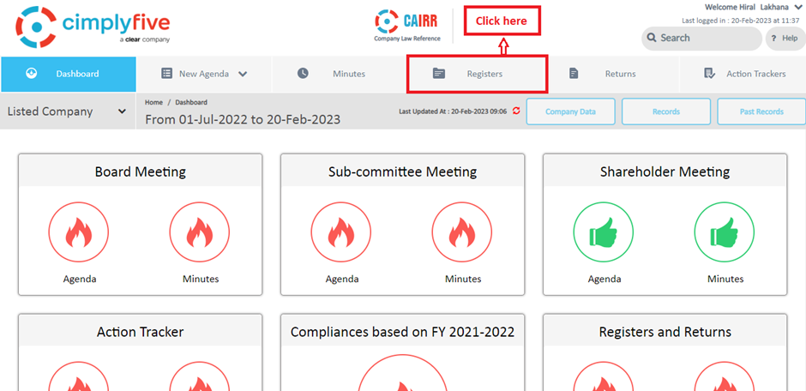Go to the Minutes tab
The height and width of the screenshot is (391, 806).
pyautogui.click(x=340, y=74)
